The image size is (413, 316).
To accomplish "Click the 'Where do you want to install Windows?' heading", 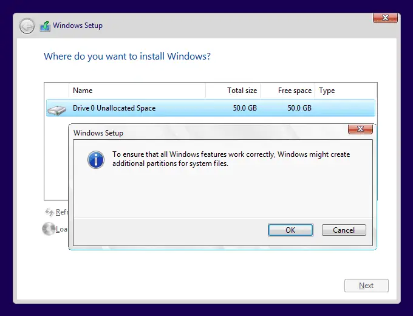I will coord(127,56).
